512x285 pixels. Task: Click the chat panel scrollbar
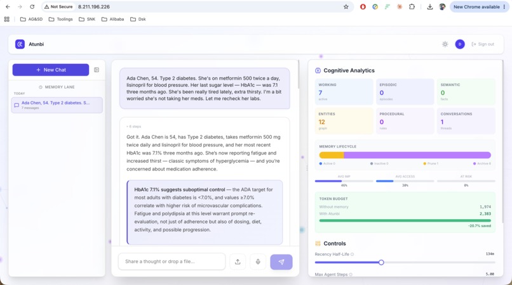click(299, 75)
